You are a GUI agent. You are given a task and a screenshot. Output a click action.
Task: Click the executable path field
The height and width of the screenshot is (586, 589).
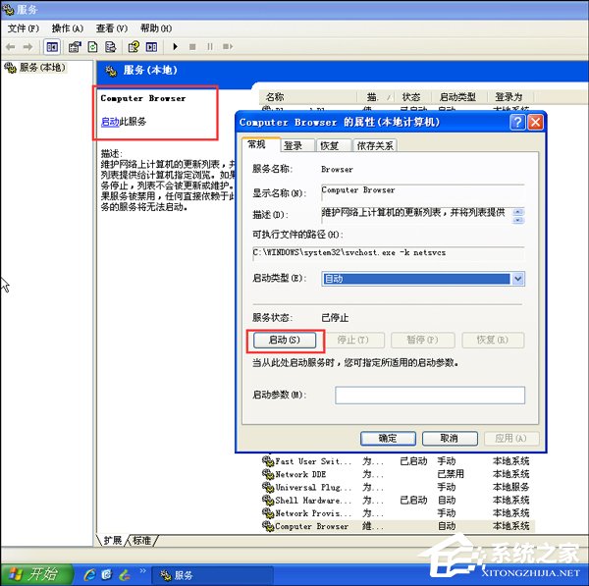tap(389, 253)
